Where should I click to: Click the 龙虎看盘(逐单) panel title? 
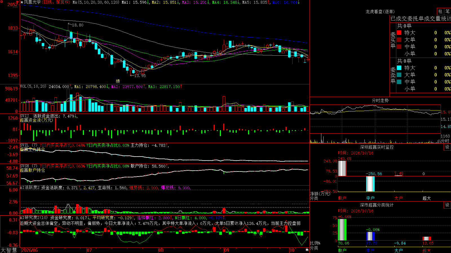click(x=380, y=12)
